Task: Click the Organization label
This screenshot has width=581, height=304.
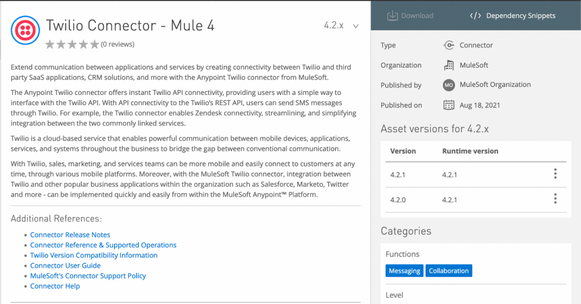Action: (401, 65)
